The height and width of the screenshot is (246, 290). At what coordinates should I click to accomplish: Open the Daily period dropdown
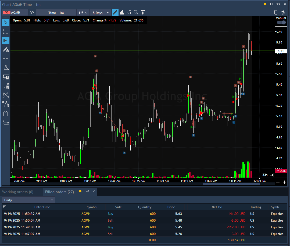click(x=28, y=200)
